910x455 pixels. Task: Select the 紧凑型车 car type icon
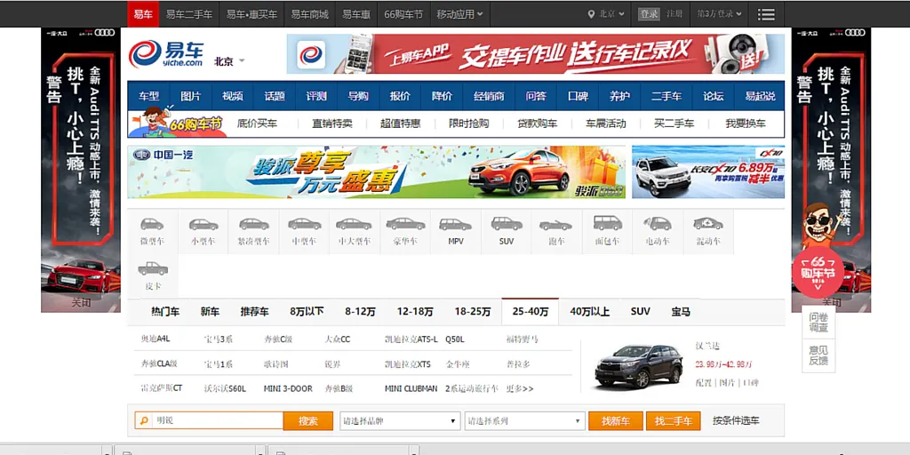click(x=253, y=224)
